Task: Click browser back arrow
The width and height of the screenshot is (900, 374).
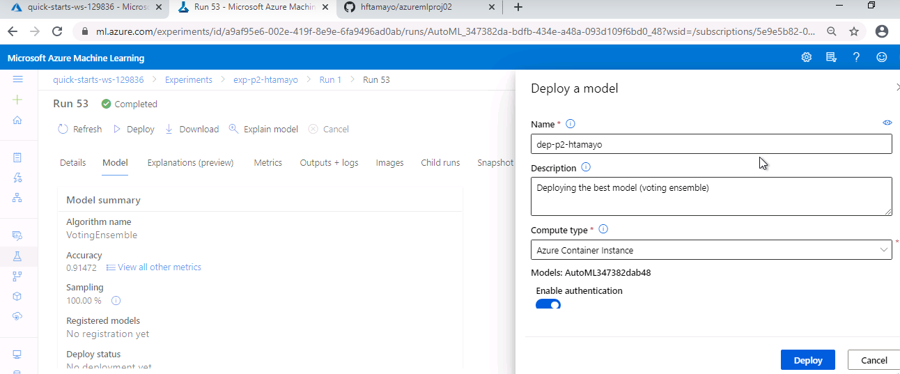Action: coord(13,31)
